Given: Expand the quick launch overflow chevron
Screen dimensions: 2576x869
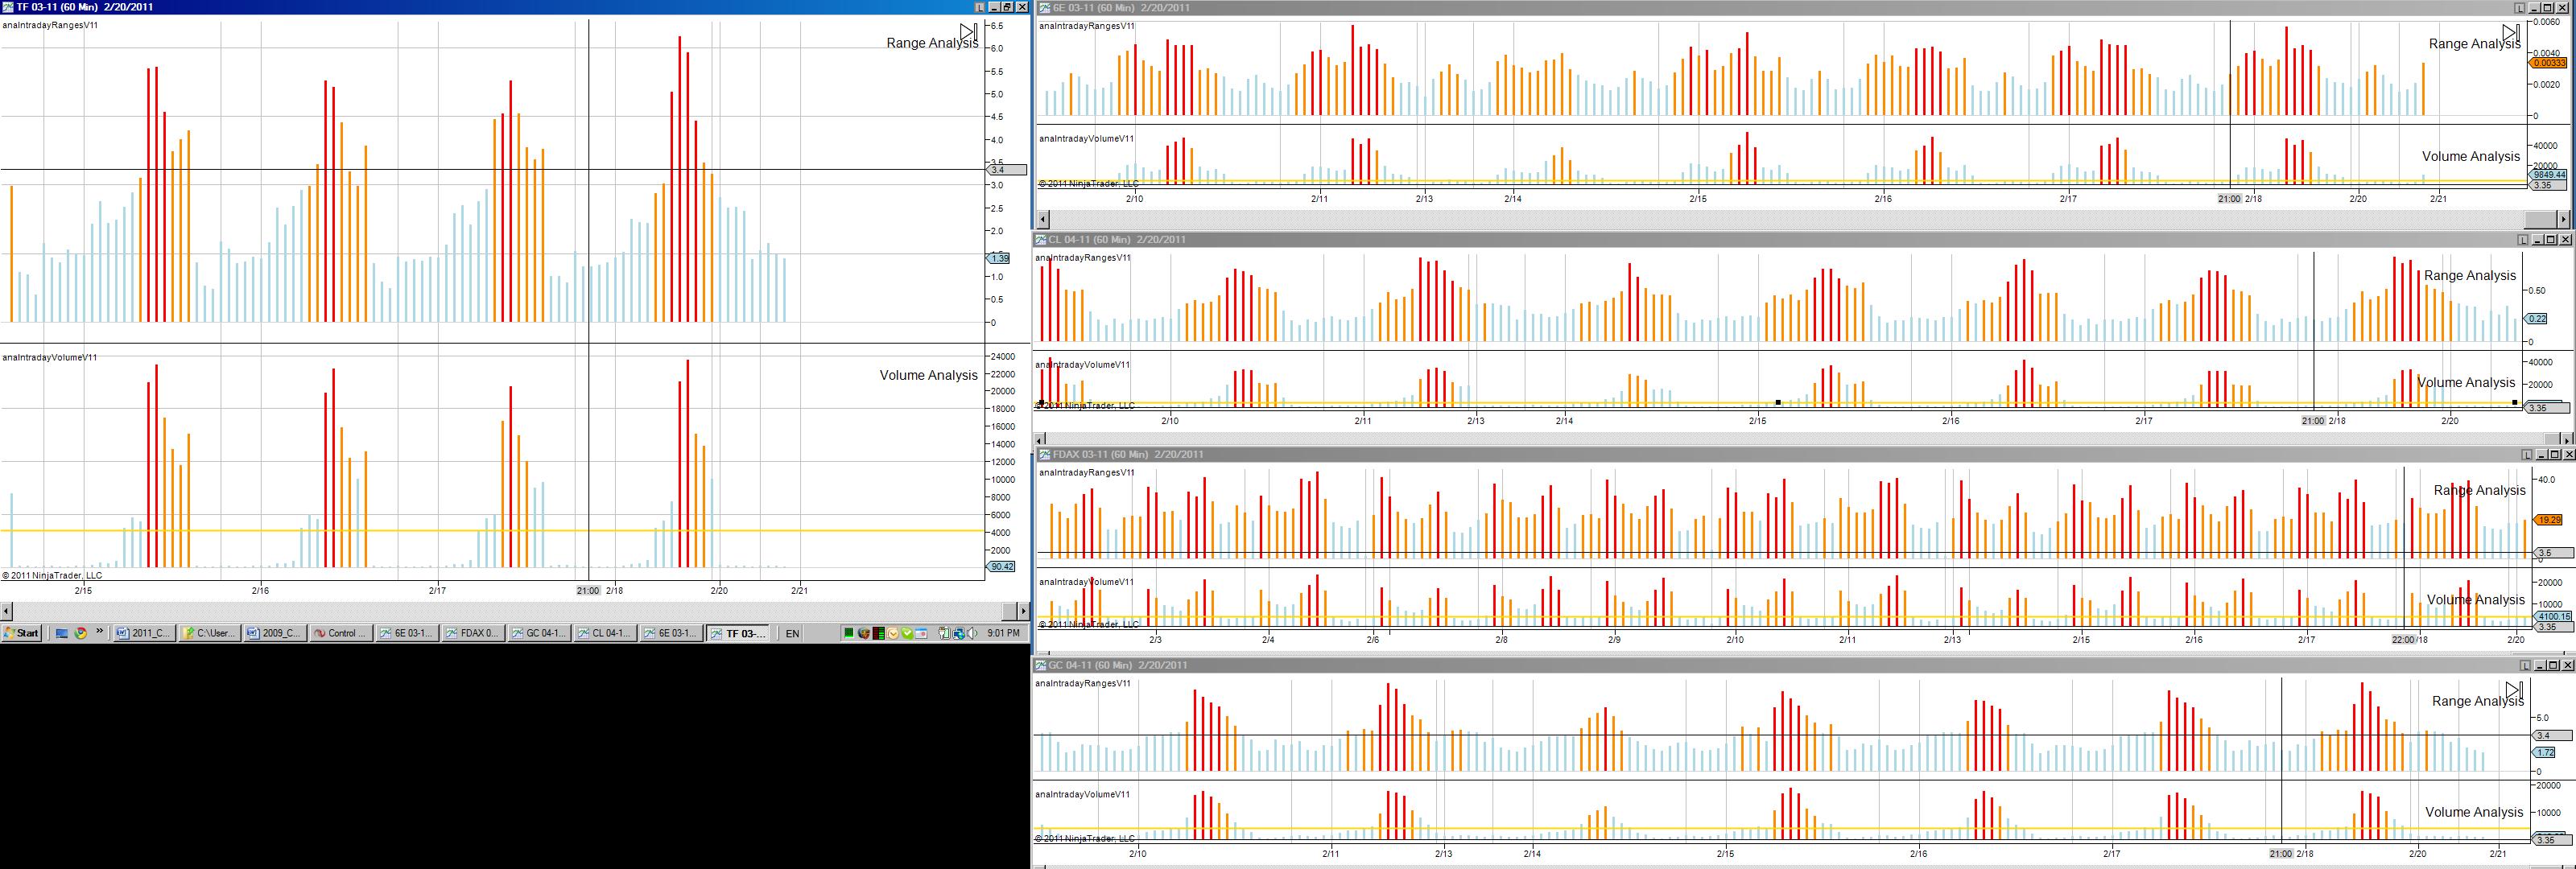Looking at the screenshot, I should tap(100, 632).
